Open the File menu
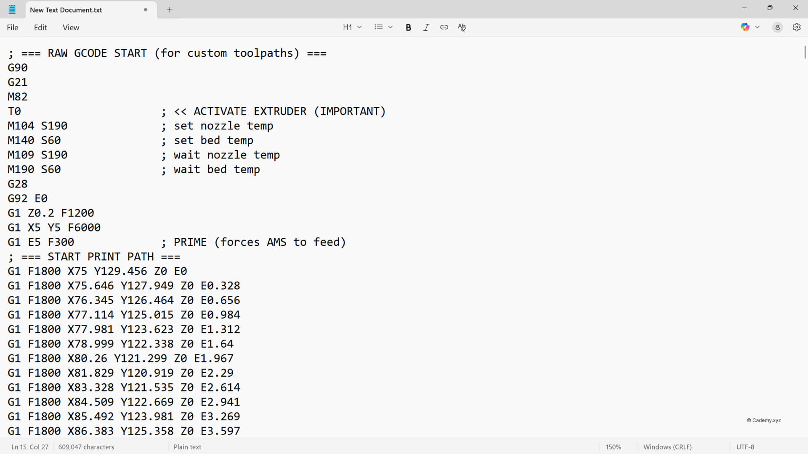 13,27
